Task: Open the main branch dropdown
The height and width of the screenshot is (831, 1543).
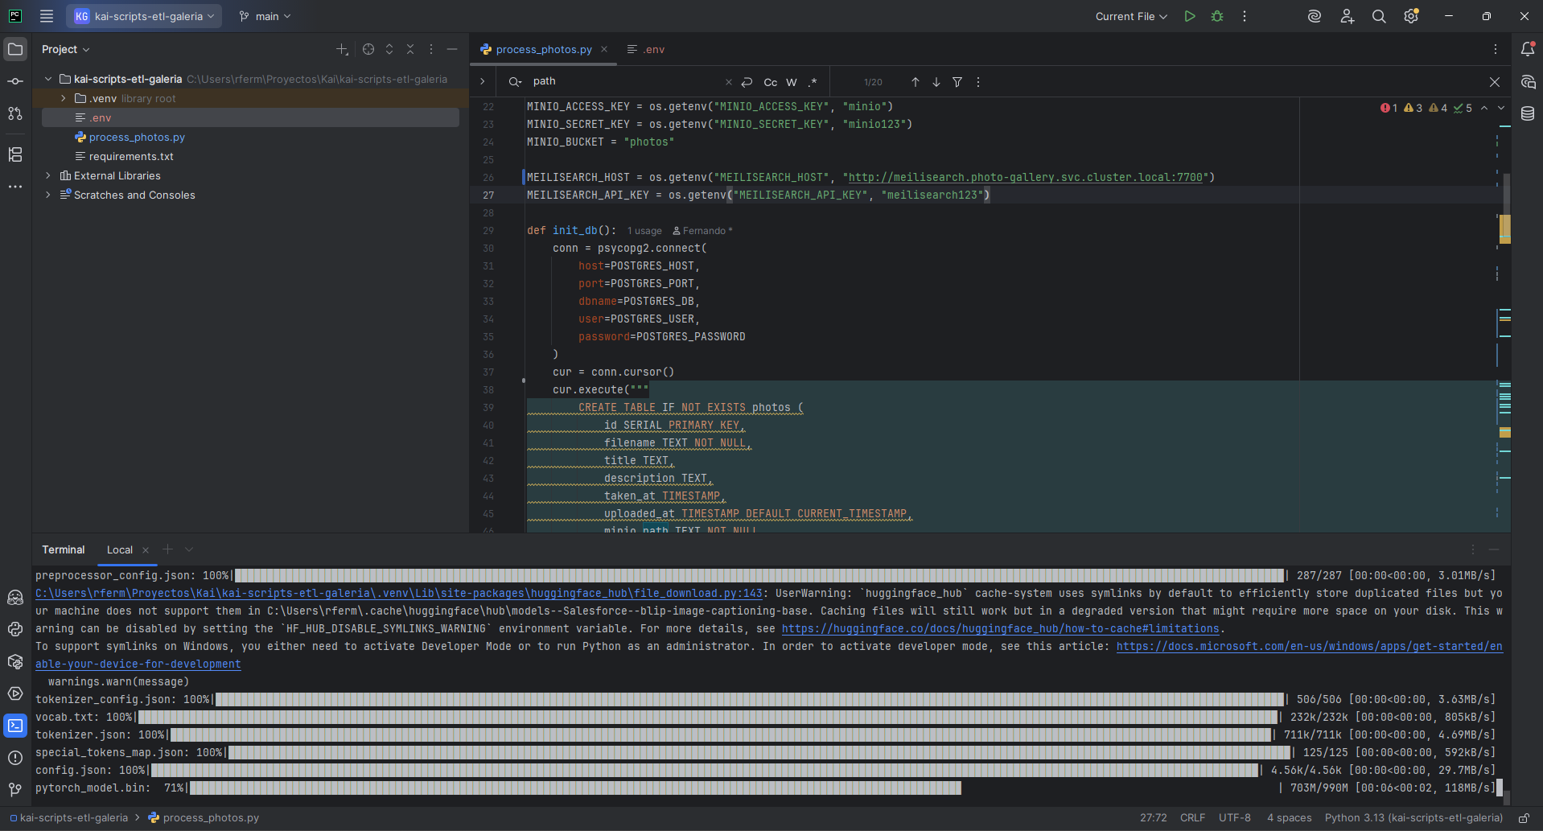Action: click(265, 16)
